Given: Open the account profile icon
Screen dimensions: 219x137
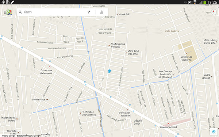Looking at the screenshot, I should coord(102,12).
